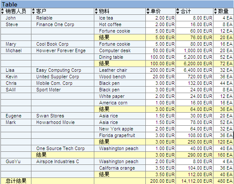Select customer Reliable cell
This screenshot has height=184, width=234.
pos(63,18)
